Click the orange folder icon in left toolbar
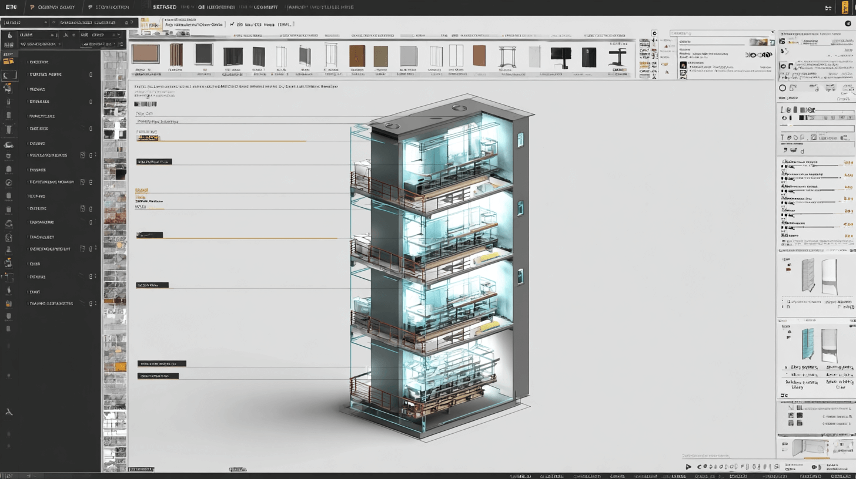856x479 pixels. 8,61
